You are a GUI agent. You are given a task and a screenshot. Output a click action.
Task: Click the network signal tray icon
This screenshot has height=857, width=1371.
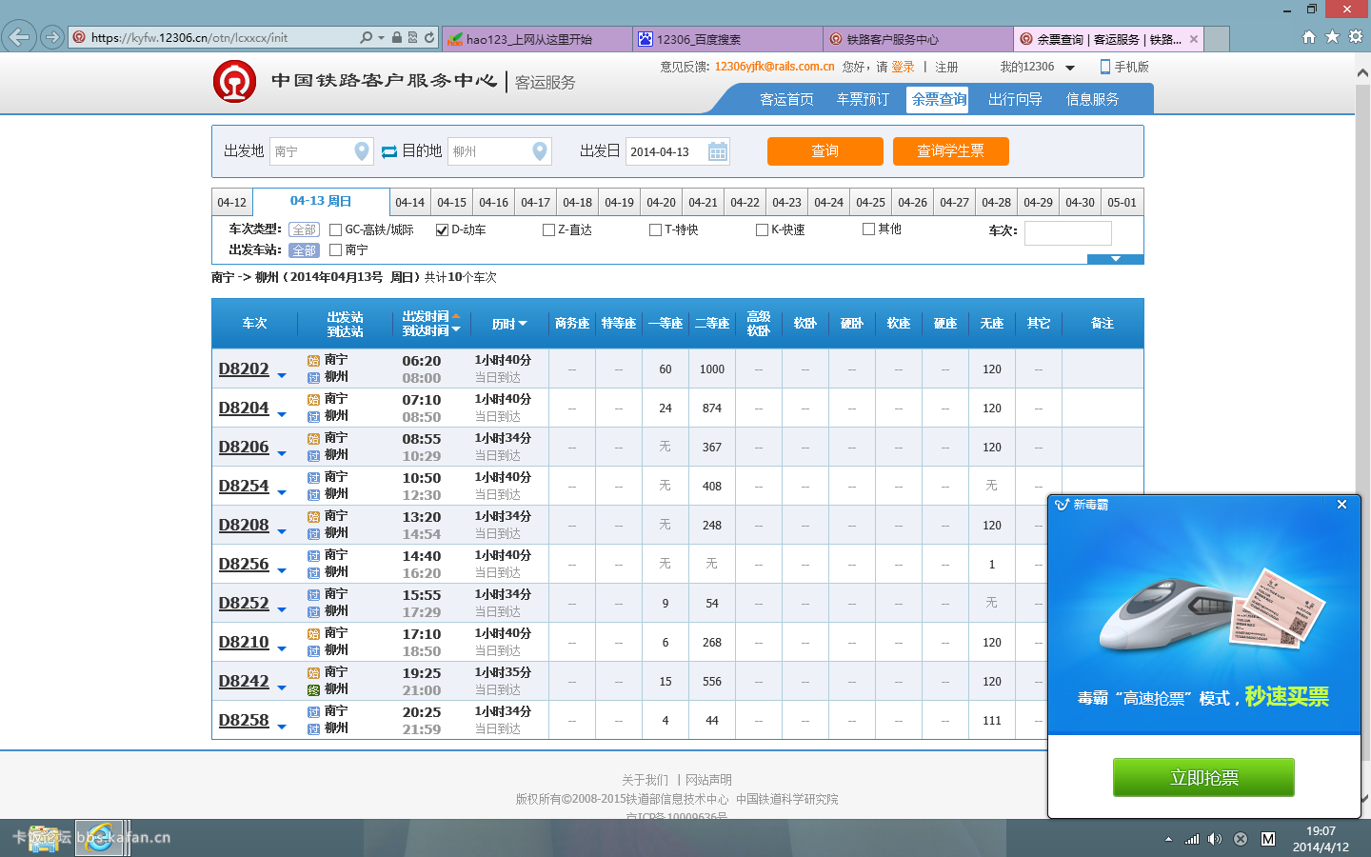[x=1191, y=839]
